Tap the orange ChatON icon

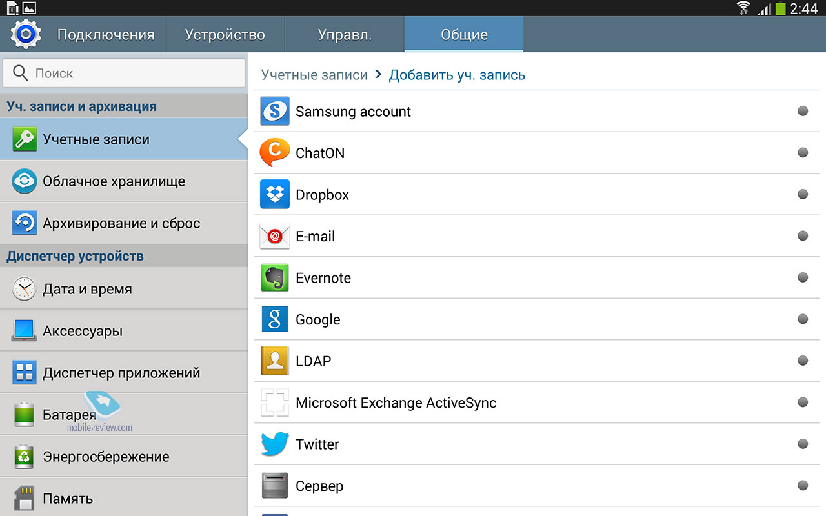pyautogui.click(x=275, y=153)
